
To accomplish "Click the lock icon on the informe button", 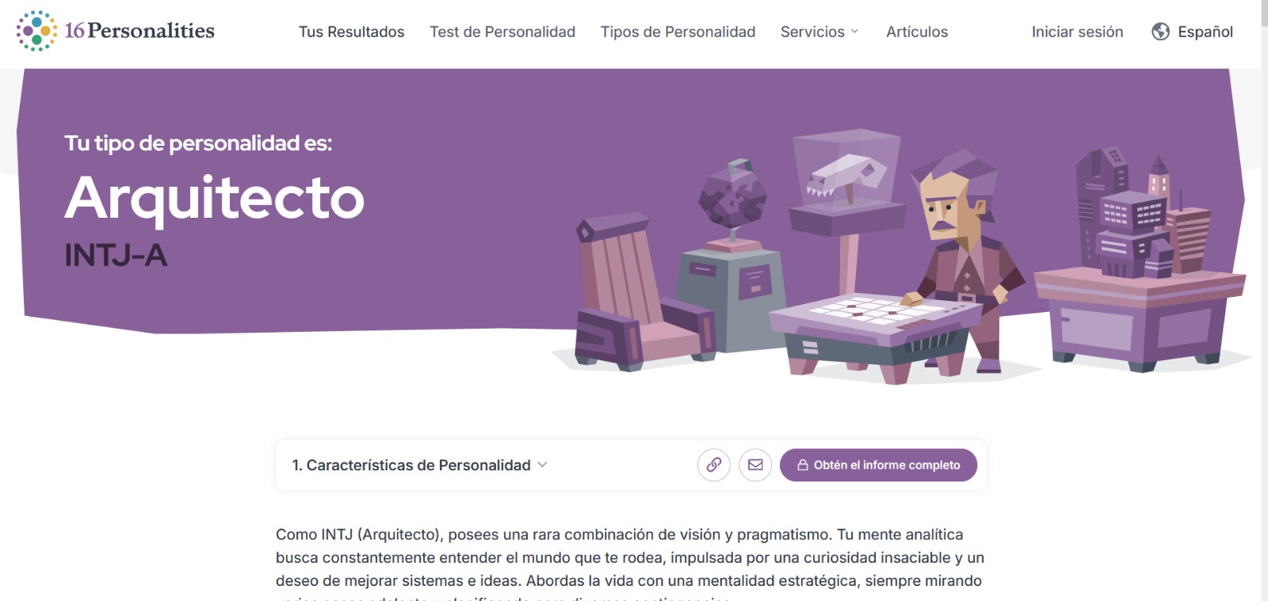I will 803,466.
